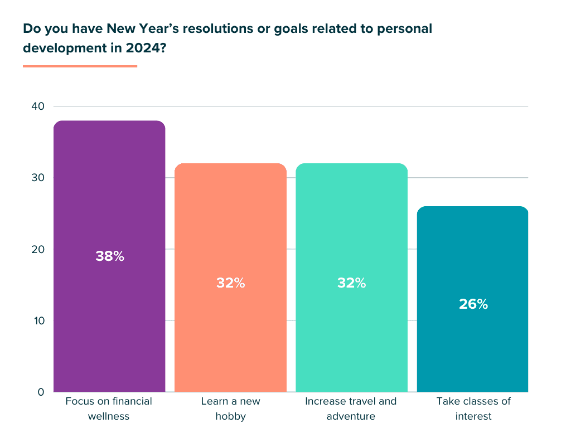Click the 30 value on the y-axis

click(x=37, y=178)
